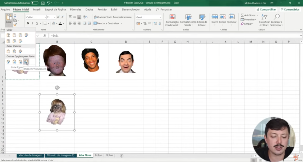
Task: Choose the Imagem Vinculada paste option
Action: 26,61
